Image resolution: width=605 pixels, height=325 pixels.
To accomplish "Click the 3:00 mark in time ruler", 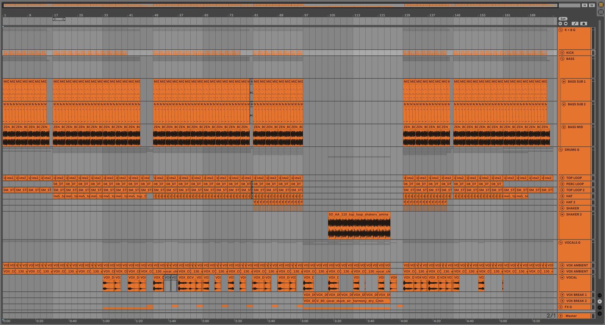I will coord(304,321).
